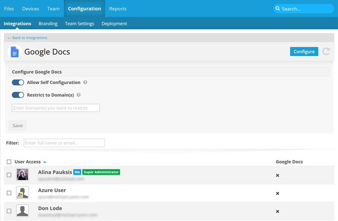Click the refresh arrow icon beside Configure
The image size is (338, 221).
point(326,51)
